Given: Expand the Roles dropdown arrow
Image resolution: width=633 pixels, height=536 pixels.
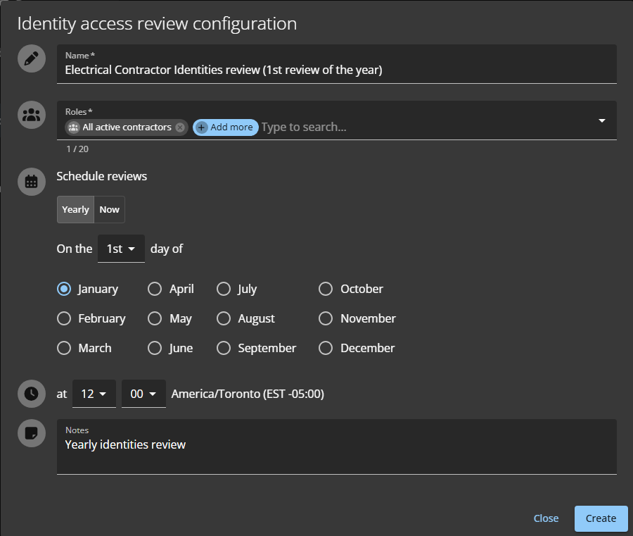Looking at the screenshot, I should click(x=601, y=120).
